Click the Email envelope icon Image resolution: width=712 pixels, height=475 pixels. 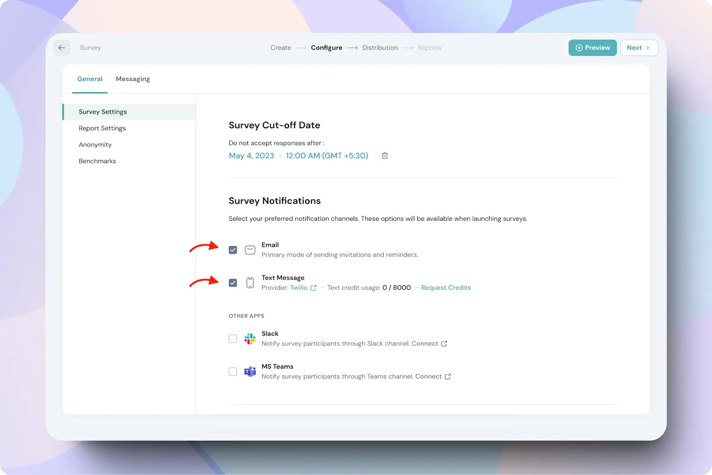pos(250,250)
